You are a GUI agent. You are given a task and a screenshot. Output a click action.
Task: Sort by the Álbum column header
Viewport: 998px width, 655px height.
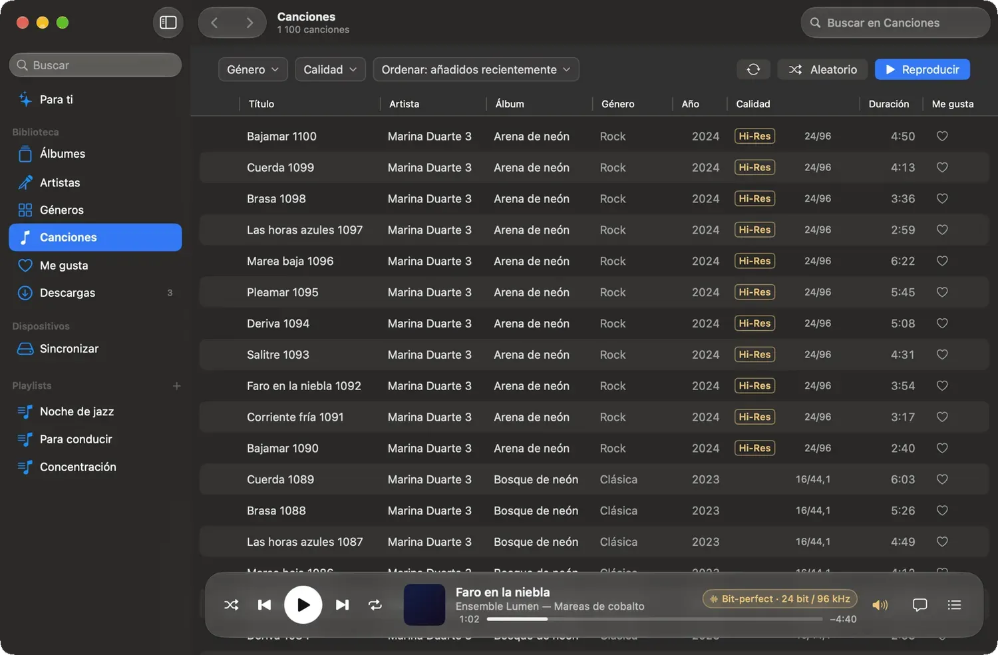[510, 104]
